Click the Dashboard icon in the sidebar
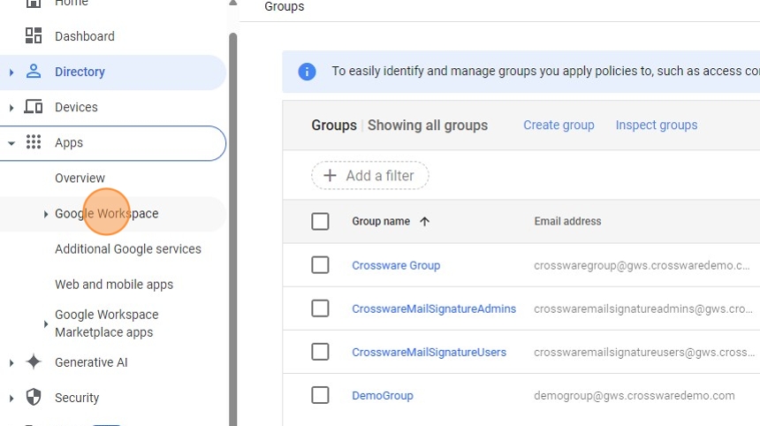760x426 pixels. pos(34,36)
